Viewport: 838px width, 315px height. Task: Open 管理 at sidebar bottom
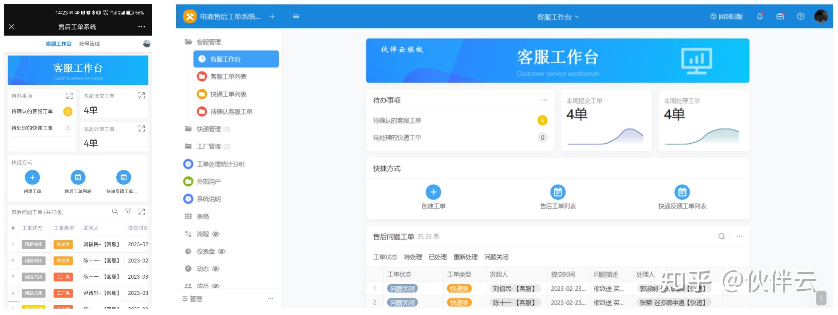(x=192, y=299)
